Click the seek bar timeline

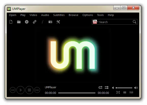77,93
